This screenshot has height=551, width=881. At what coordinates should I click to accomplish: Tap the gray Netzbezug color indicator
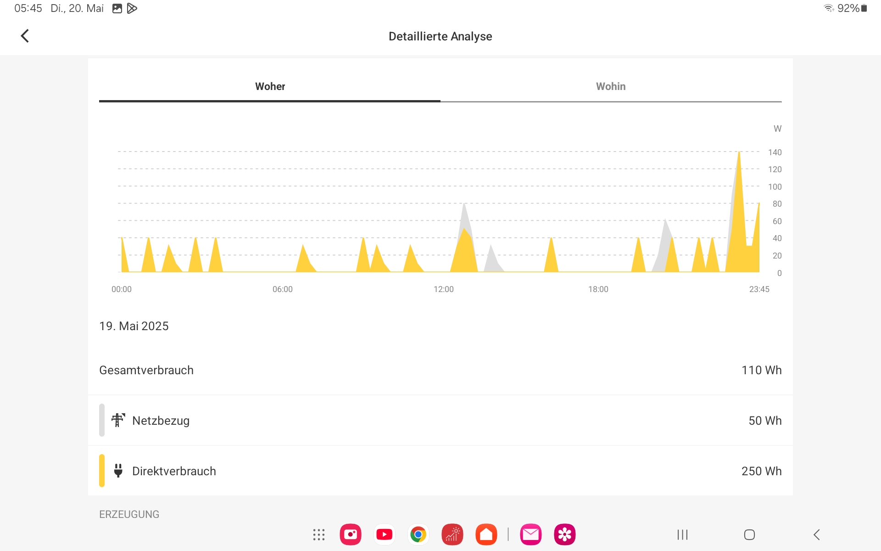[x=102, y=420]
